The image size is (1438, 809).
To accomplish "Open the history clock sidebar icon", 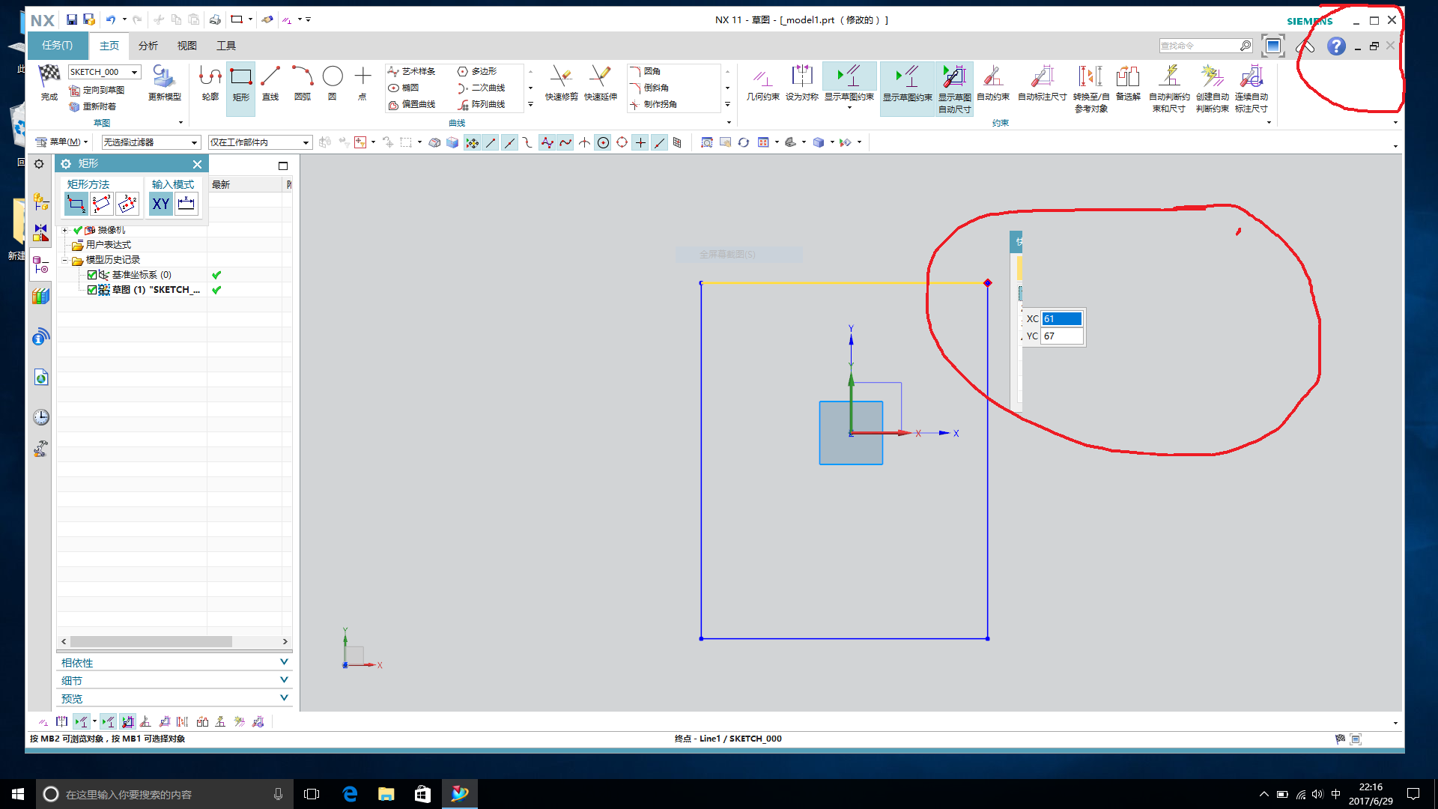I will click(41, 416).
